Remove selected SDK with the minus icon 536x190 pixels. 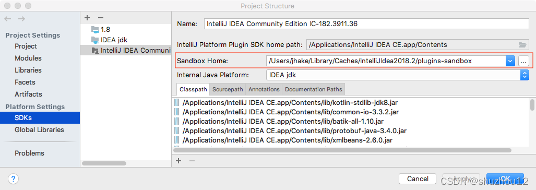(x=100, y=17)
